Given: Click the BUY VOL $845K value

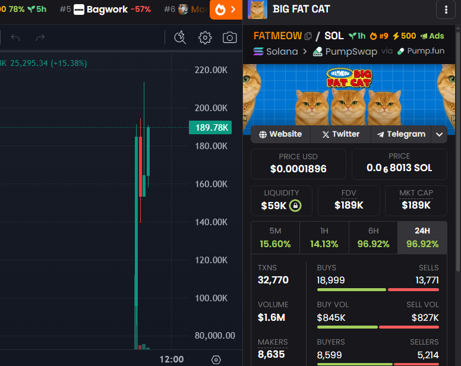Looking at the screenshot, I should (x=331, y=317).
